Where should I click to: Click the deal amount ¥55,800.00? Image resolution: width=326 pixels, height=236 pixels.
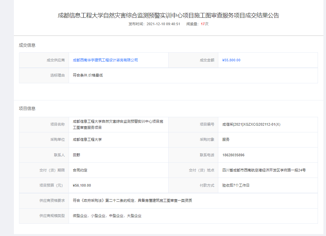pos(231,60)
